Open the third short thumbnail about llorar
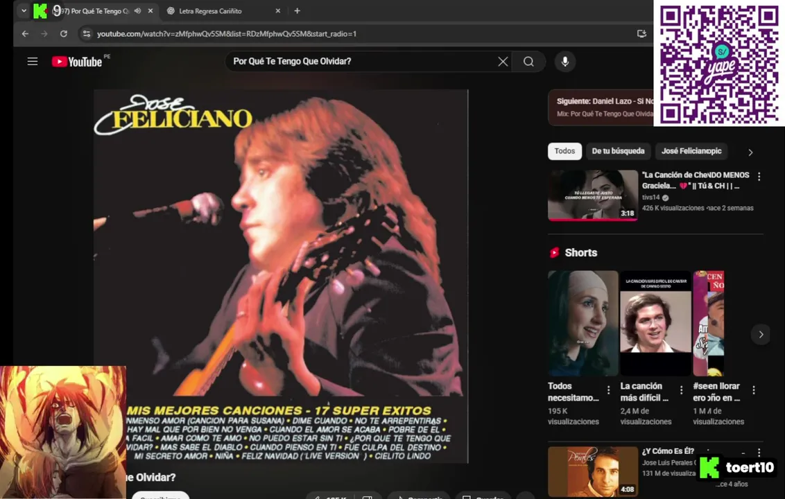The image size is (785, 499). click(x=709, y=324)
